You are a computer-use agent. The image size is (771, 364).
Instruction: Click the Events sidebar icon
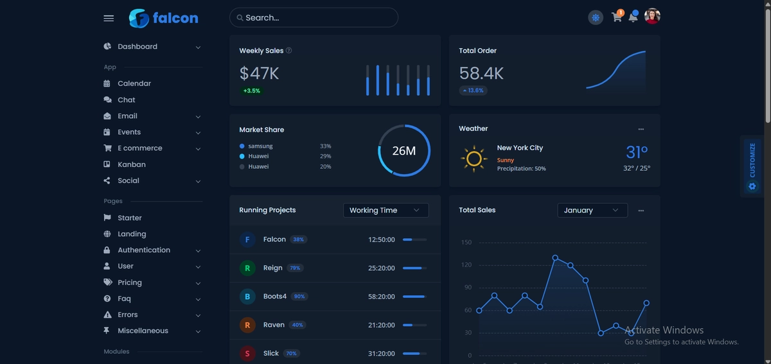[107, 132]
